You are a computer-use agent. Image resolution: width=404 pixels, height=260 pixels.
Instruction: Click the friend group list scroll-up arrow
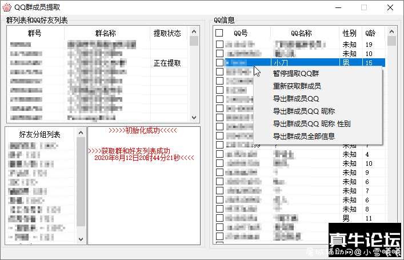pos(81,133)
